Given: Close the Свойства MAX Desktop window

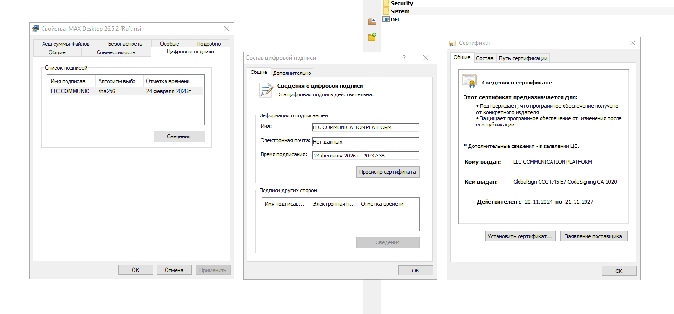Looking at the screenshot, I should (x=226, y=29).
